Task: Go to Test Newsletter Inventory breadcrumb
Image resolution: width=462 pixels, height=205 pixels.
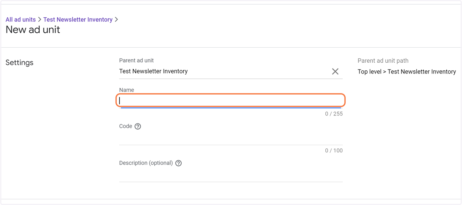Action: click(x=78, y=20)
